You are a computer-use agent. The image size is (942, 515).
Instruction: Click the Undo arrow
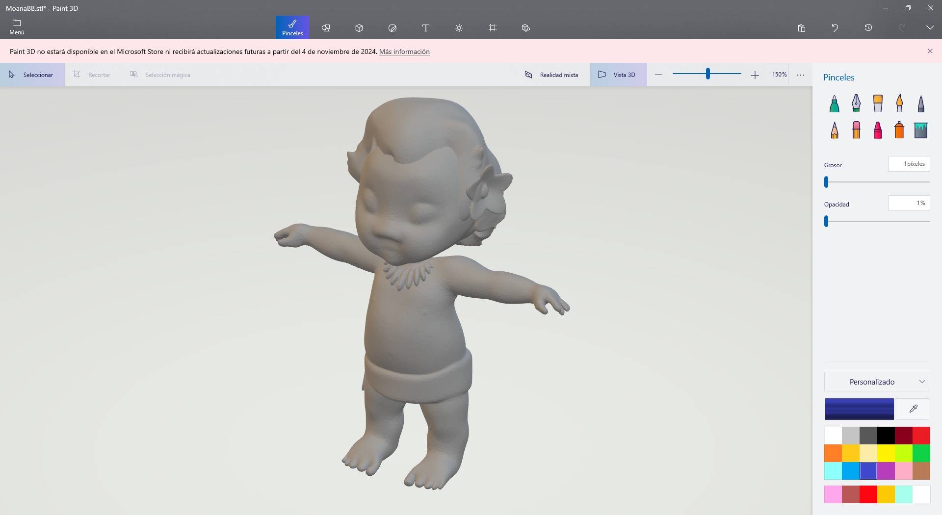(x=835, y=28)
